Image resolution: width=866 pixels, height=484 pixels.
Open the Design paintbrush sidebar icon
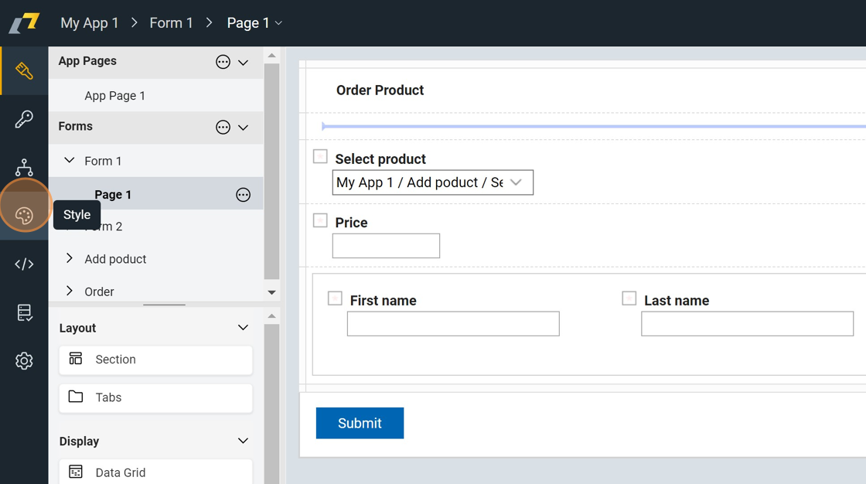(24, 71)
